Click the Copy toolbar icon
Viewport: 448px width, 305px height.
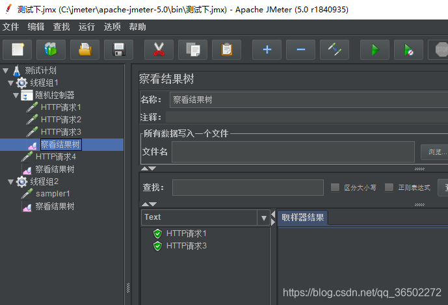(x=193, y=49)
